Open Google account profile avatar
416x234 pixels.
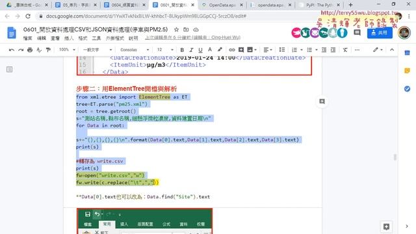click(404, 33)
